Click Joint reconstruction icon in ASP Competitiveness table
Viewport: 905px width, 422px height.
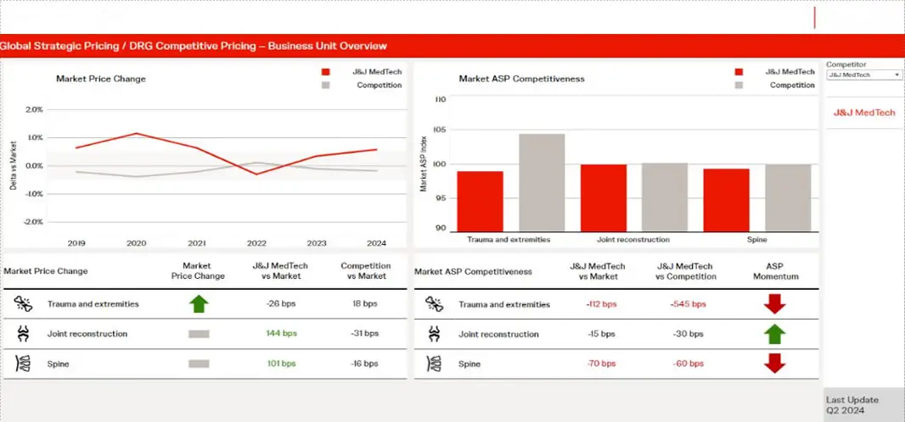(x=435, y=334)
